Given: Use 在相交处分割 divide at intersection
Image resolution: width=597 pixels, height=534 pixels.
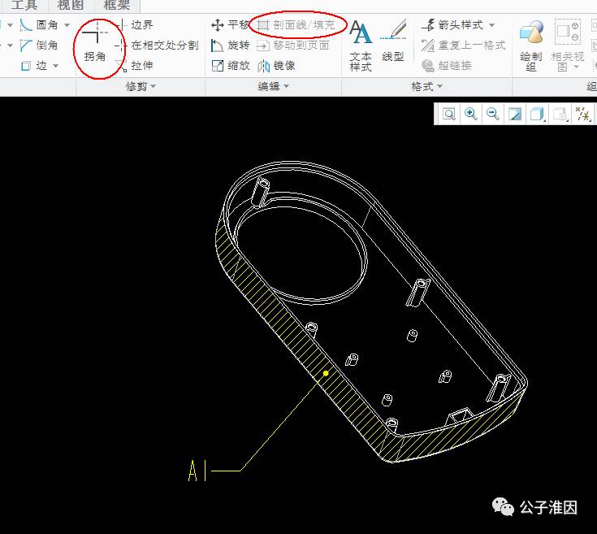Looking at the screenshot, I should 158,46.
